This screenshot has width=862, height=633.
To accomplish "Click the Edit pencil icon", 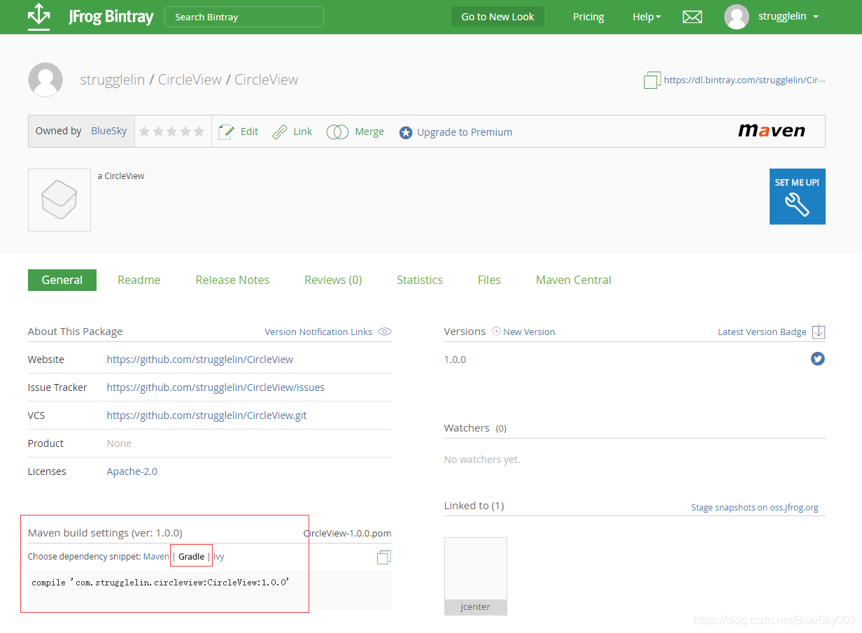I will [226, 131].
